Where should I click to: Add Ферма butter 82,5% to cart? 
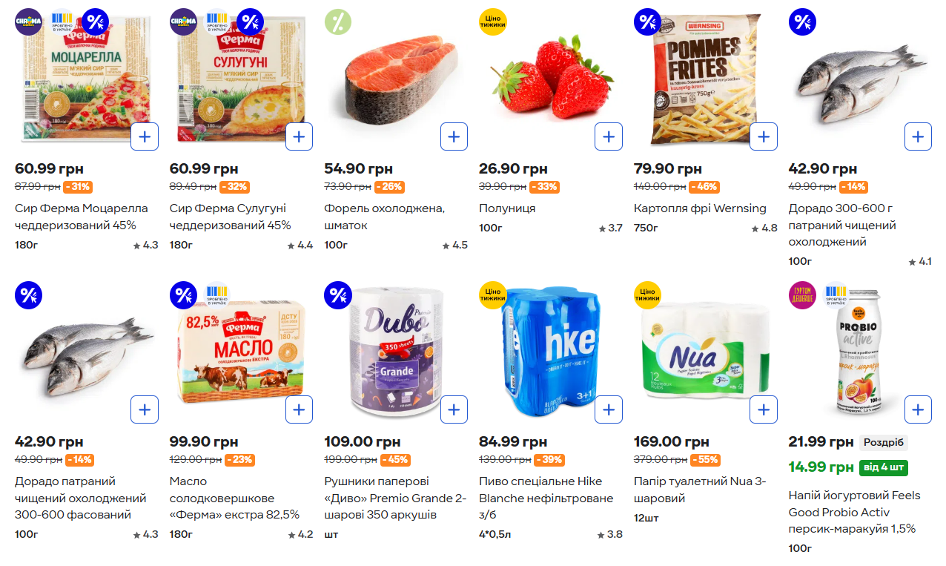[299, 409]
